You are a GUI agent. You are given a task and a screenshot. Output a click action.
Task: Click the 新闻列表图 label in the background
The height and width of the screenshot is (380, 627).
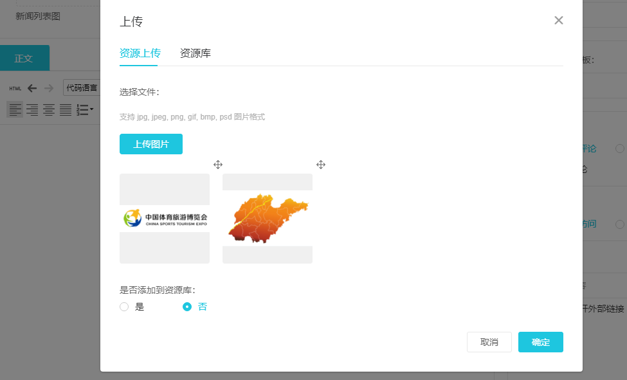(38, 17)
